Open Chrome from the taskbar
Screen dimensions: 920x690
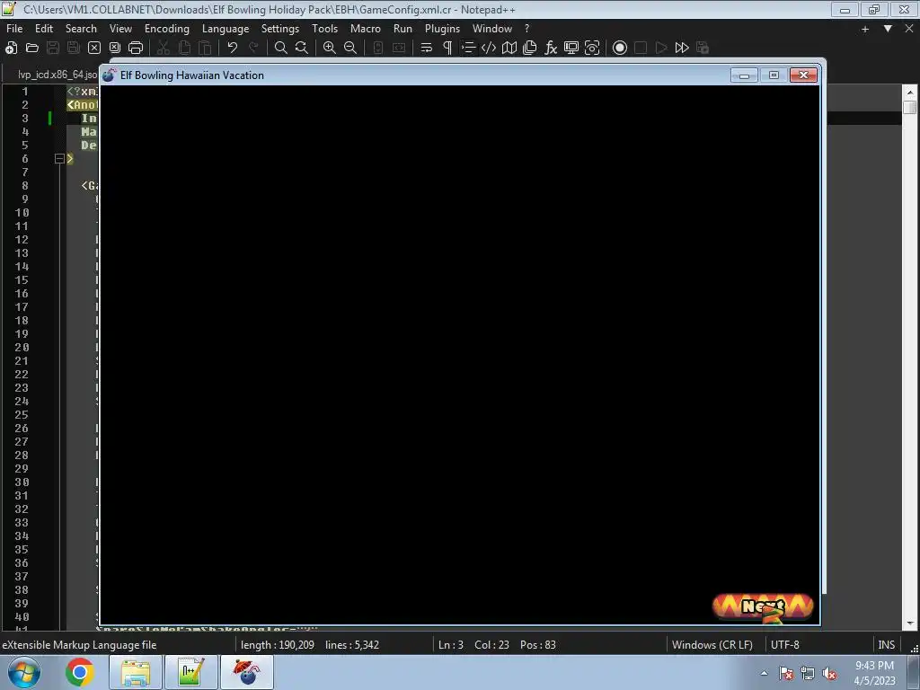pyautogui.click(x=80, y=672)
